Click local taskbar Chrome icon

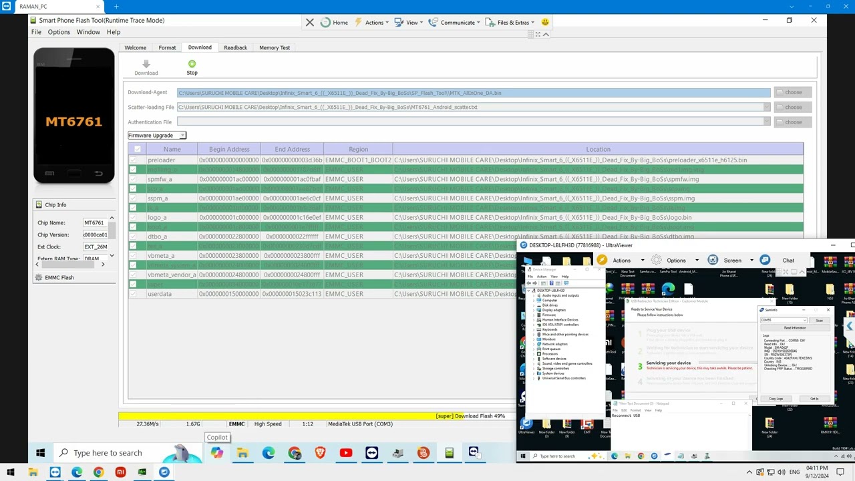(x=98, y=472)
